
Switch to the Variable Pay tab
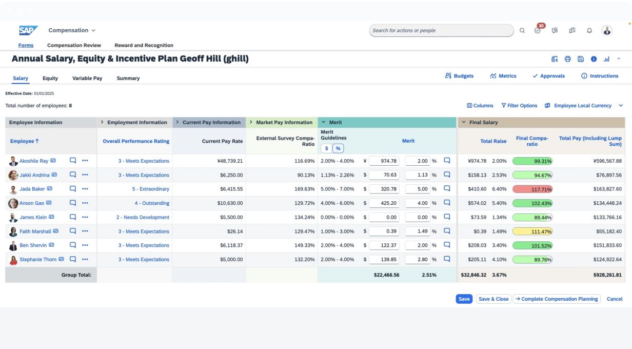(x=87, y=79)
